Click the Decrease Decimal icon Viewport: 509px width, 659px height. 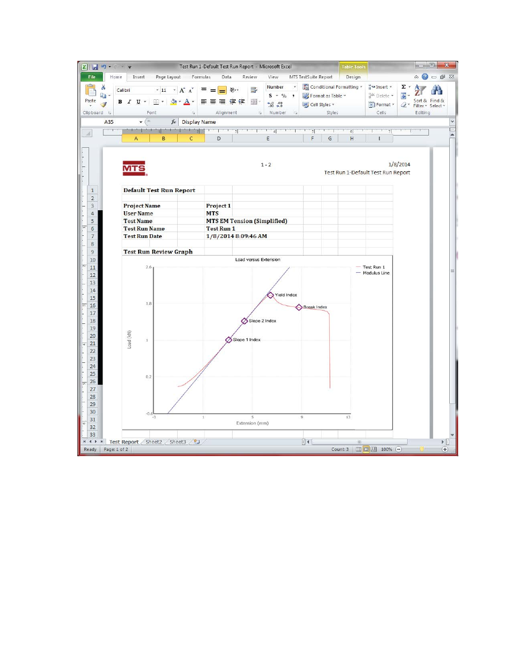280,105
